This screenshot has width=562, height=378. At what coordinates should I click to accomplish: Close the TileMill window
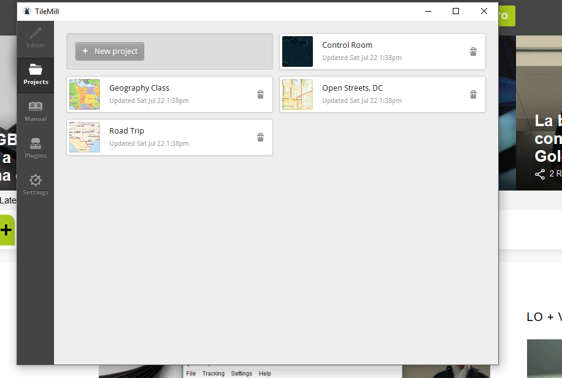point(484,11)
